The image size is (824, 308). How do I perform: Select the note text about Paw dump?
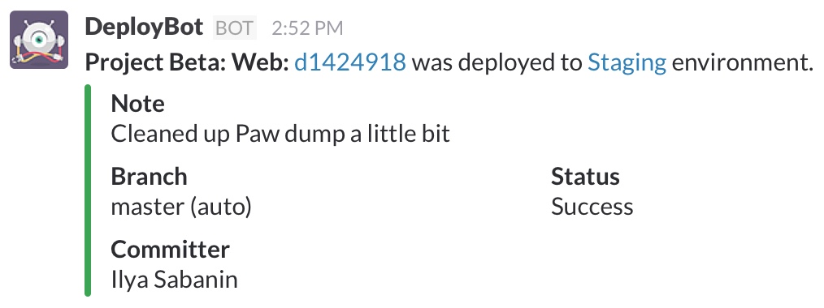[280, 134]
